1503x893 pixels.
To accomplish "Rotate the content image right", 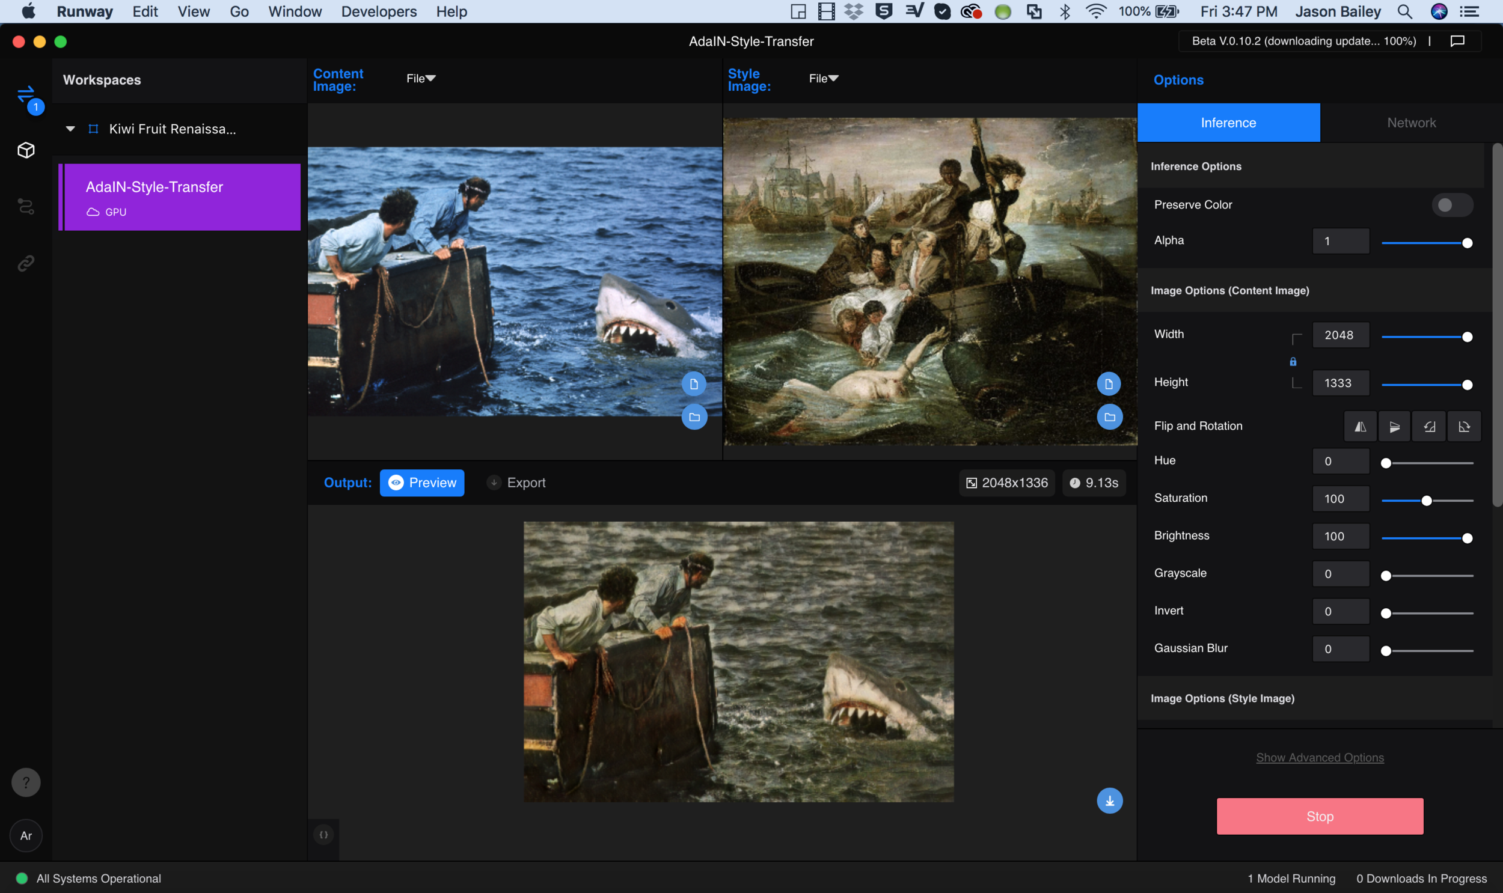I will click(1465, 427).
